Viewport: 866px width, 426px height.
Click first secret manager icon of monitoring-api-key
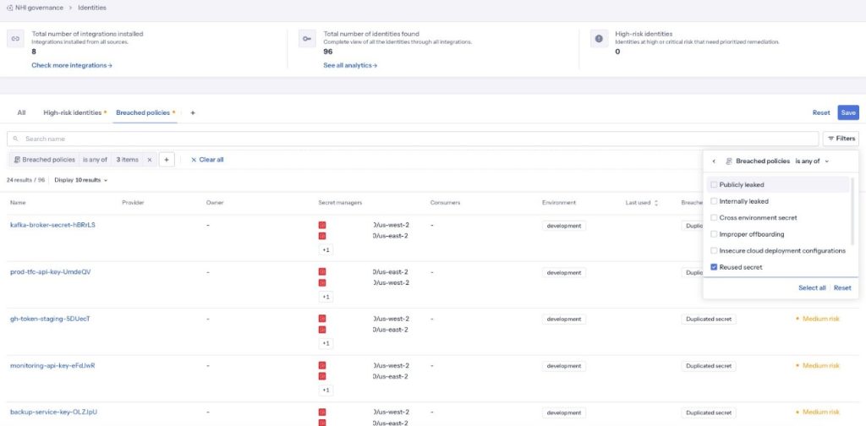(x=322, y=365)
